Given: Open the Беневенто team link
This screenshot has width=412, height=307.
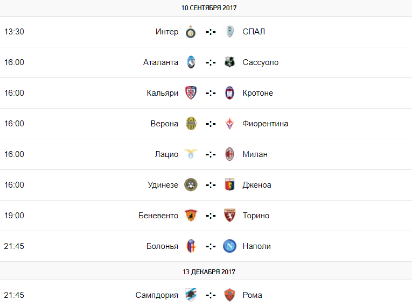Looking at the screenshot, I should tap(158, 216).
